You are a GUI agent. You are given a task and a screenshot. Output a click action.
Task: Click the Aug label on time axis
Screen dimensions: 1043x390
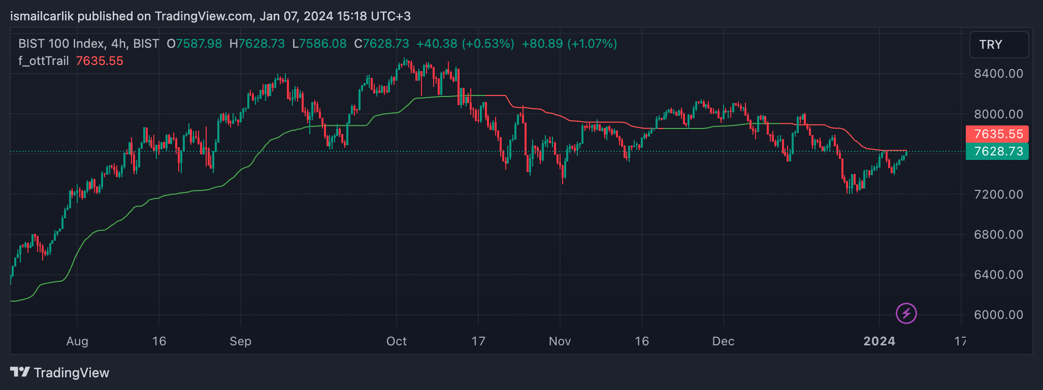pos(77,341)
